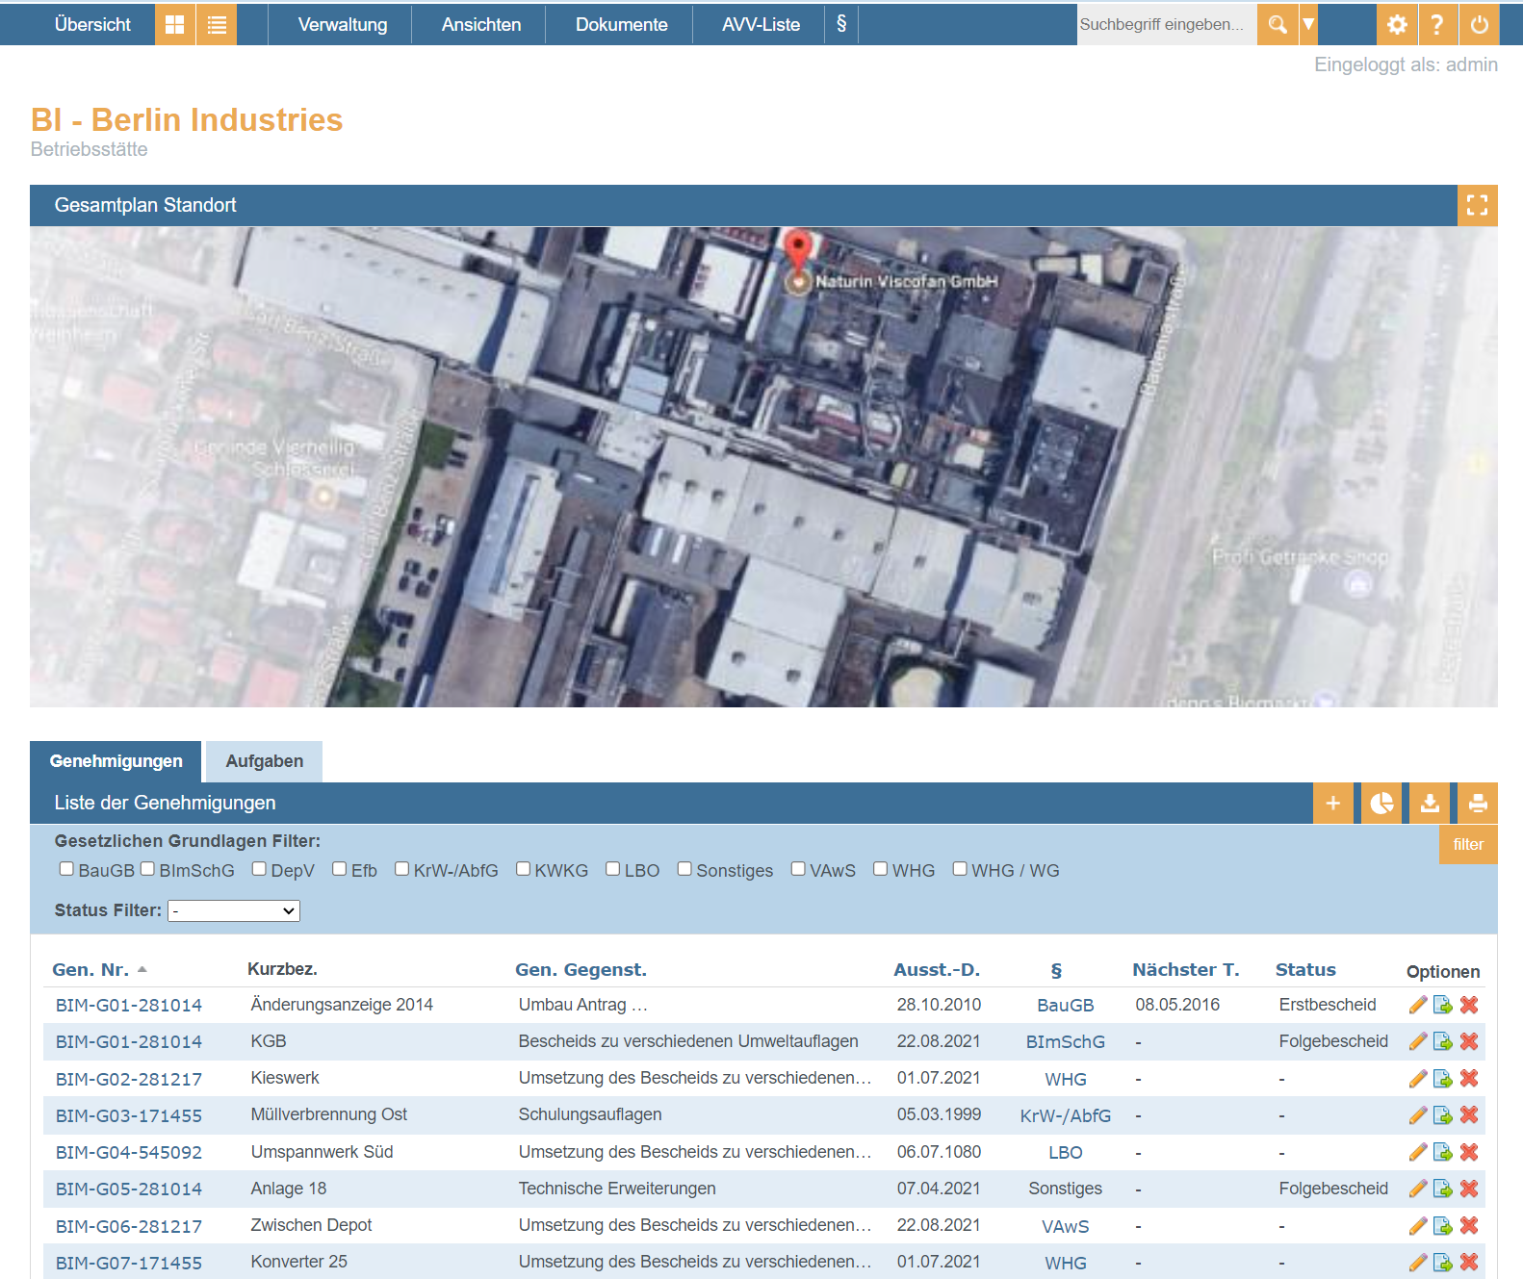Check the Sonstiges filter checkbox
This screenshot has width=1523, height=1279.
[x=684, y=869]
